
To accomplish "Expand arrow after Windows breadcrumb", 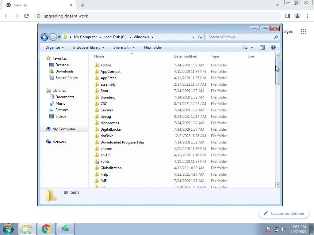I will coord(152,37).
